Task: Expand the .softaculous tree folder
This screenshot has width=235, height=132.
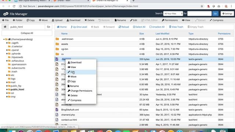Action: (x=7, y=61)
